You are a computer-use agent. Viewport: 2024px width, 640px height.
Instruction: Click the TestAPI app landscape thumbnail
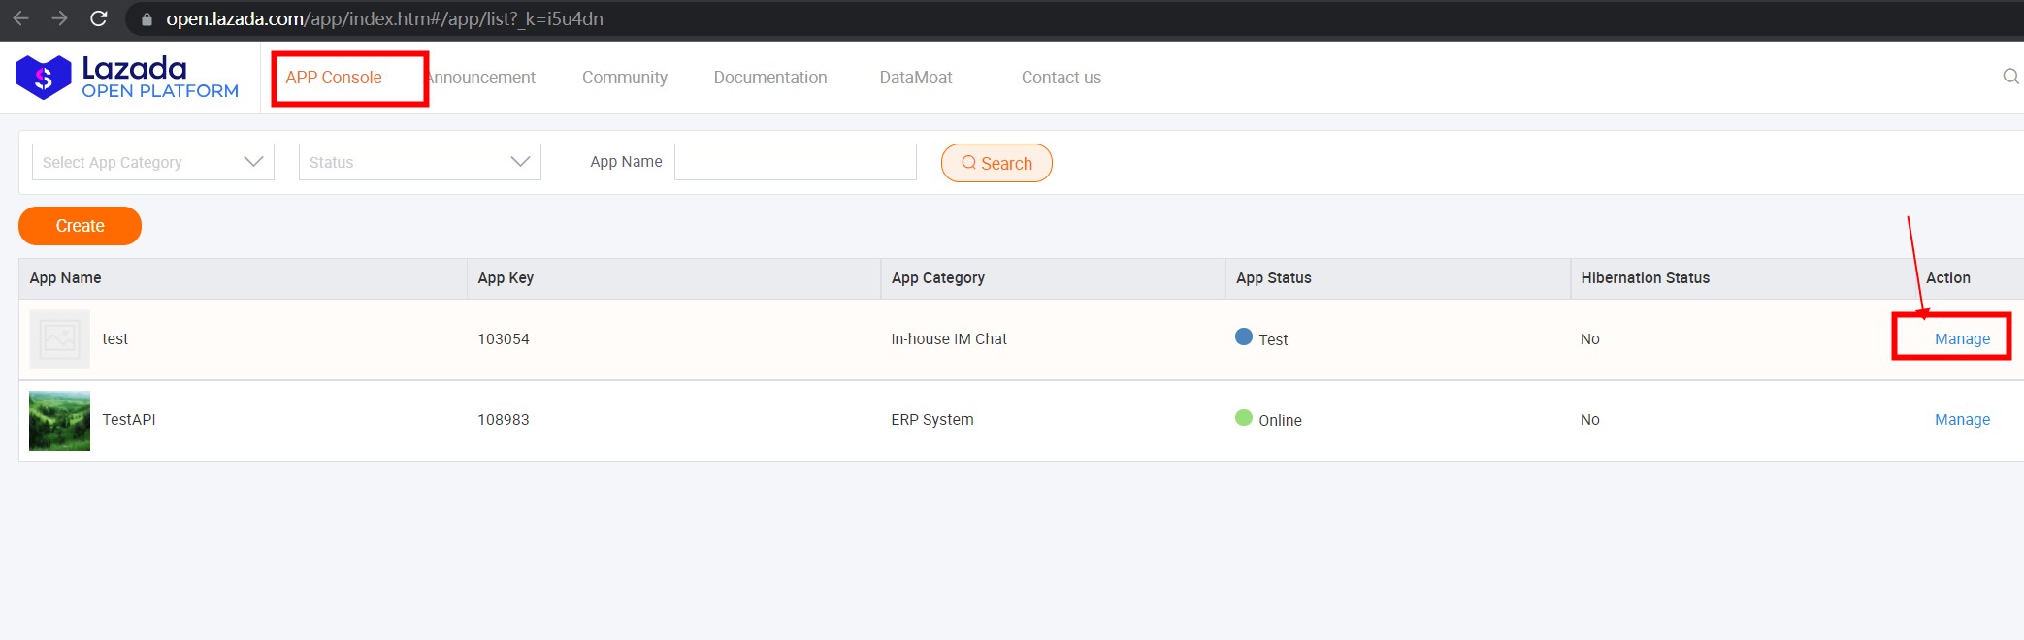59,420
